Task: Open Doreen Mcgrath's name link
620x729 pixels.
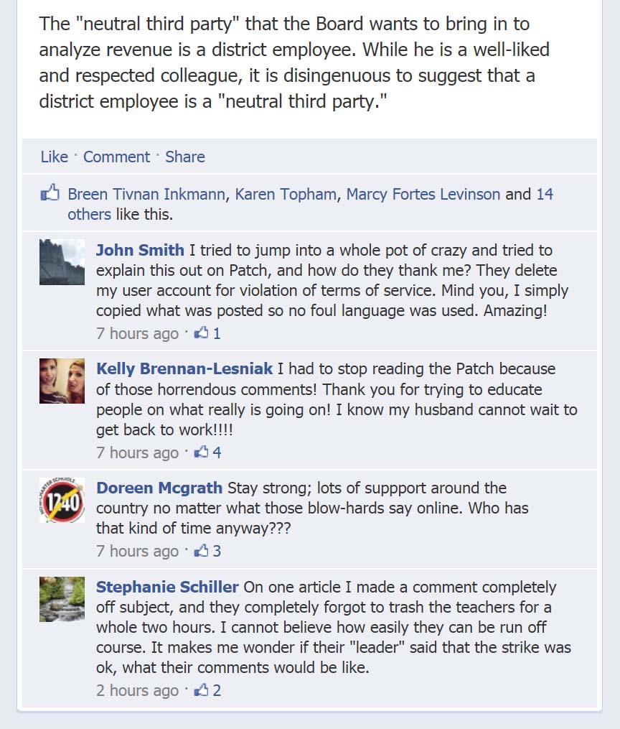Action: [159, 488]
